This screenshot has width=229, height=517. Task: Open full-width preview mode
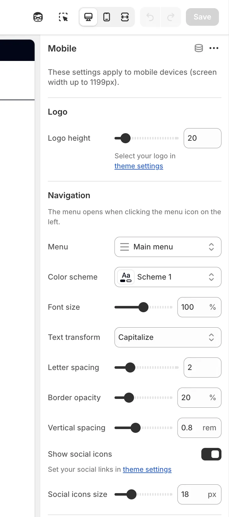coord(125,17)
